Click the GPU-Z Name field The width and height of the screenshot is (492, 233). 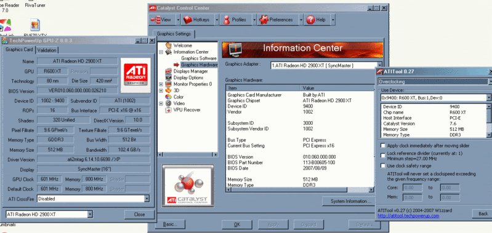(x=78, y=61)
